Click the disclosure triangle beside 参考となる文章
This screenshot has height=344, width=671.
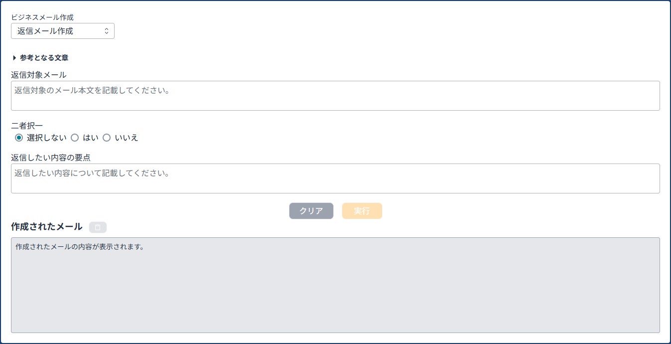(x=14, y=58)
